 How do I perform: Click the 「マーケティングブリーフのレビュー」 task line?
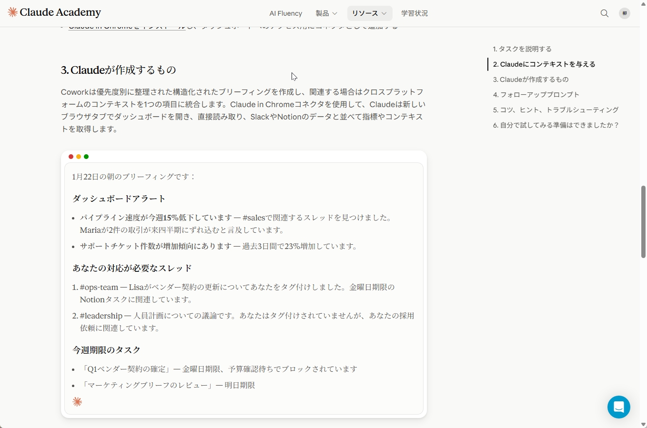(x=168, y=385)
